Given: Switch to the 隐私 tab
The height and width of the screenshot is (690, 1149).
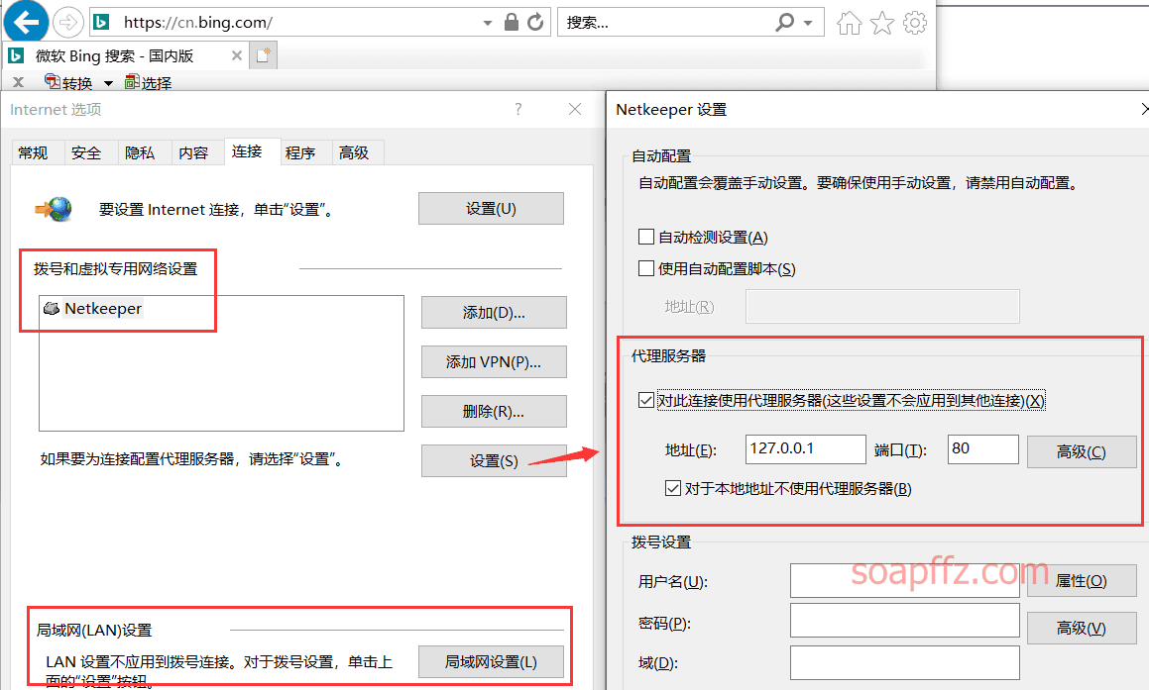Looking at the screenshot, I should (140, 152).
